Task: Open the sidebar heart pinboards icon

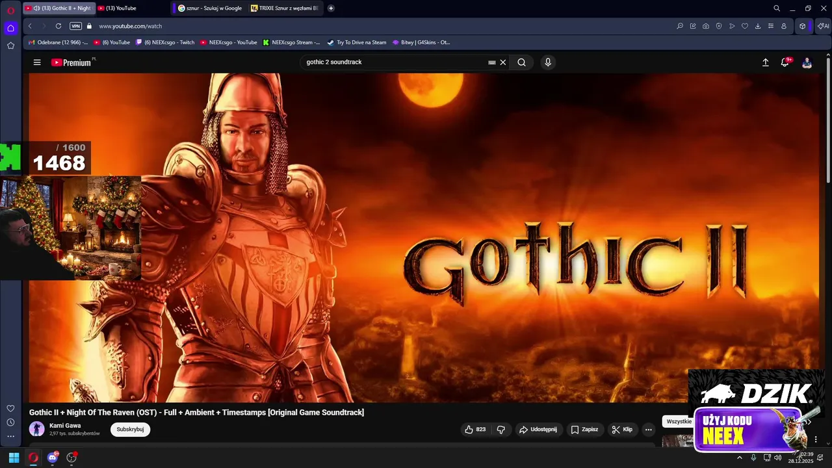Action: click(10, 408)
